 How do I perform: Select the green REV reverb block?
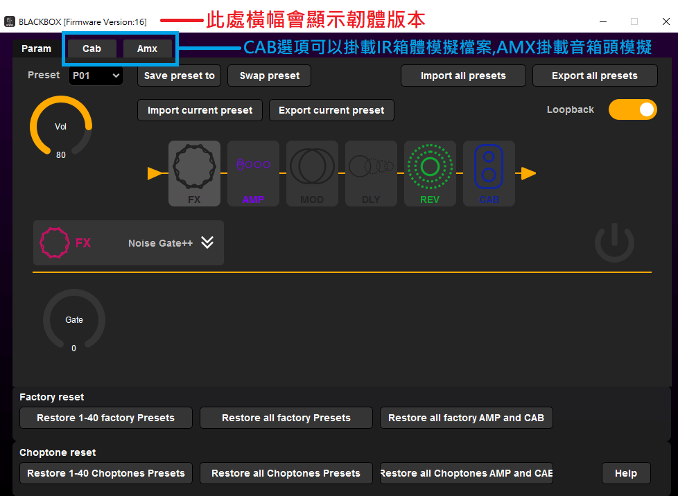point(430,173)
